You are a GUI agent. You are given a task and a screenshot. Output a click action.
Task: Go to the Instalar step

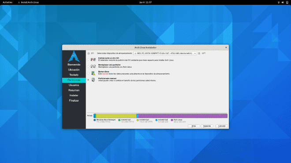[74, 95]
